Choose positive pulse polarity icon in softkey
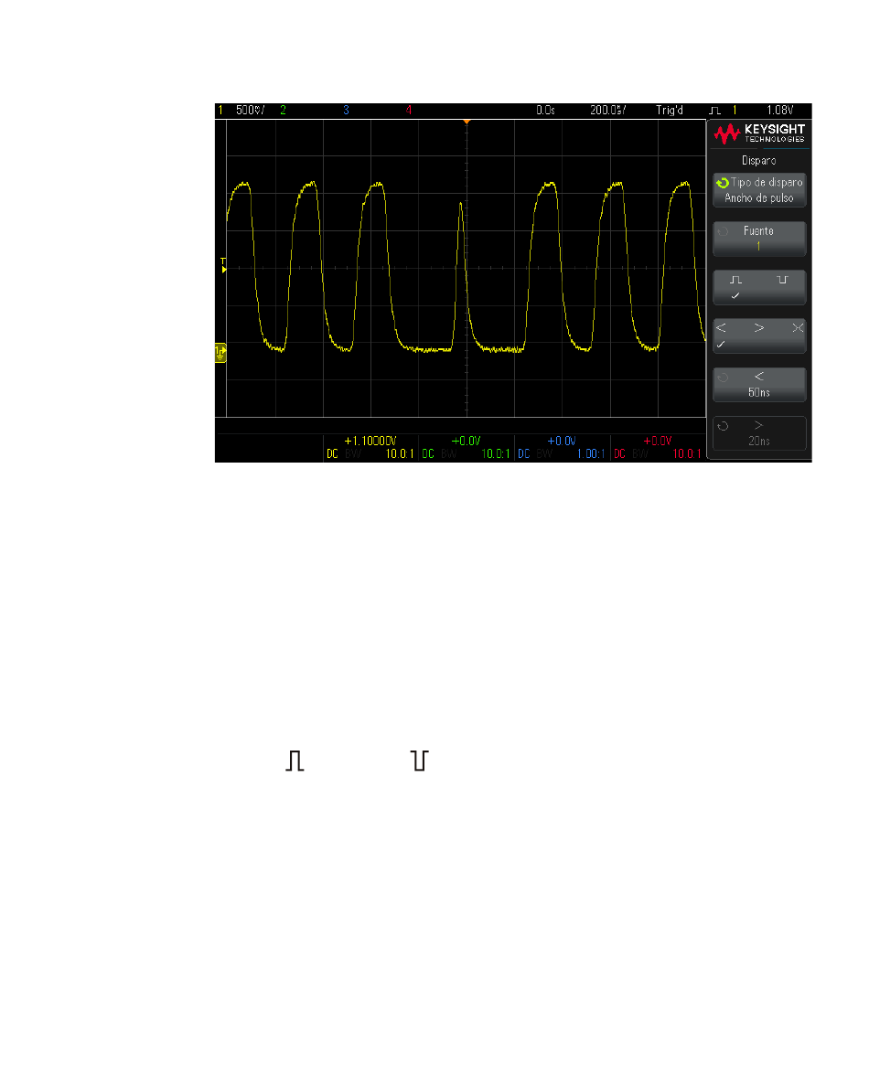The width and height of the screenshot is (869, 1065). (735, 280)
